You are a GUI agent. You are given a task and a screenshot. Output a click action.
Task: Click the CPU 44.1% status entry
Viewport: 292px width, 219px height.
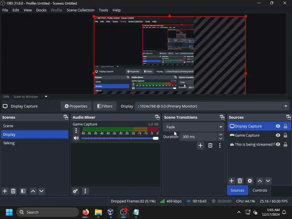tap(246, 201)
